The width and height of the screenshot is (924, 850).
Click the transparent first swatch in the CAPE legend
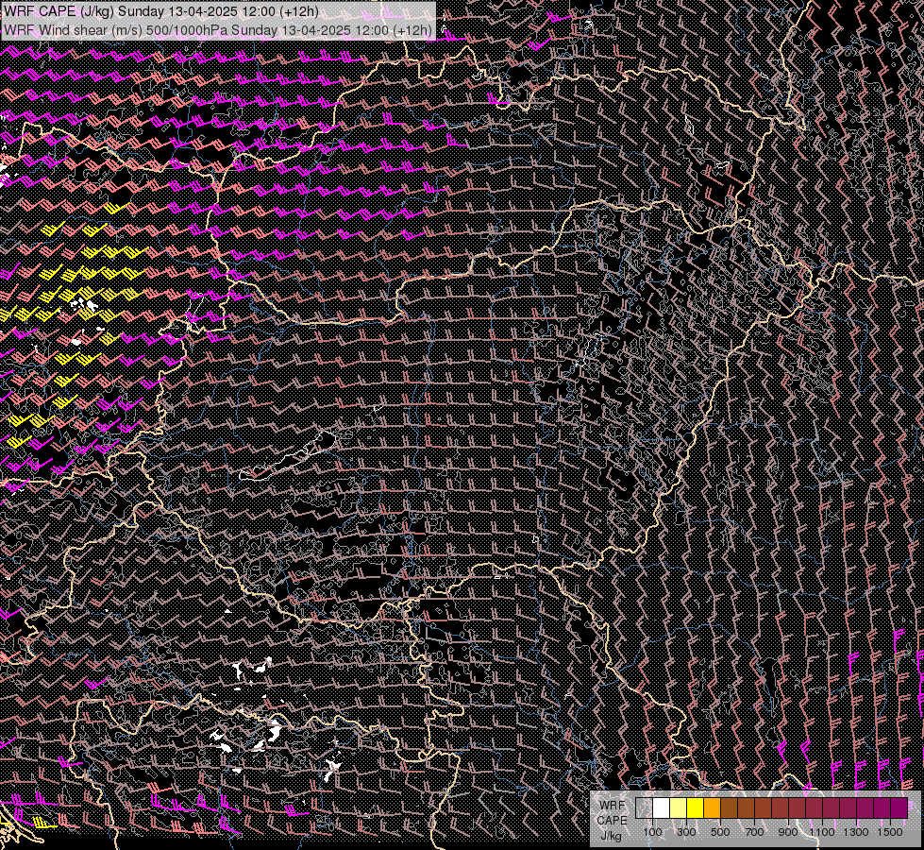click(x=644, y=808)
